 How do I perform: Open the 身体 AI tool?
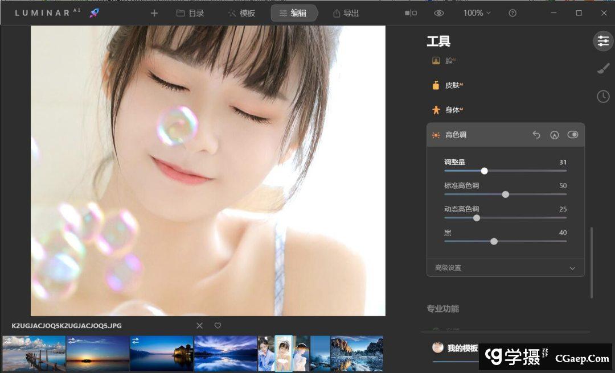pos(452,110)
